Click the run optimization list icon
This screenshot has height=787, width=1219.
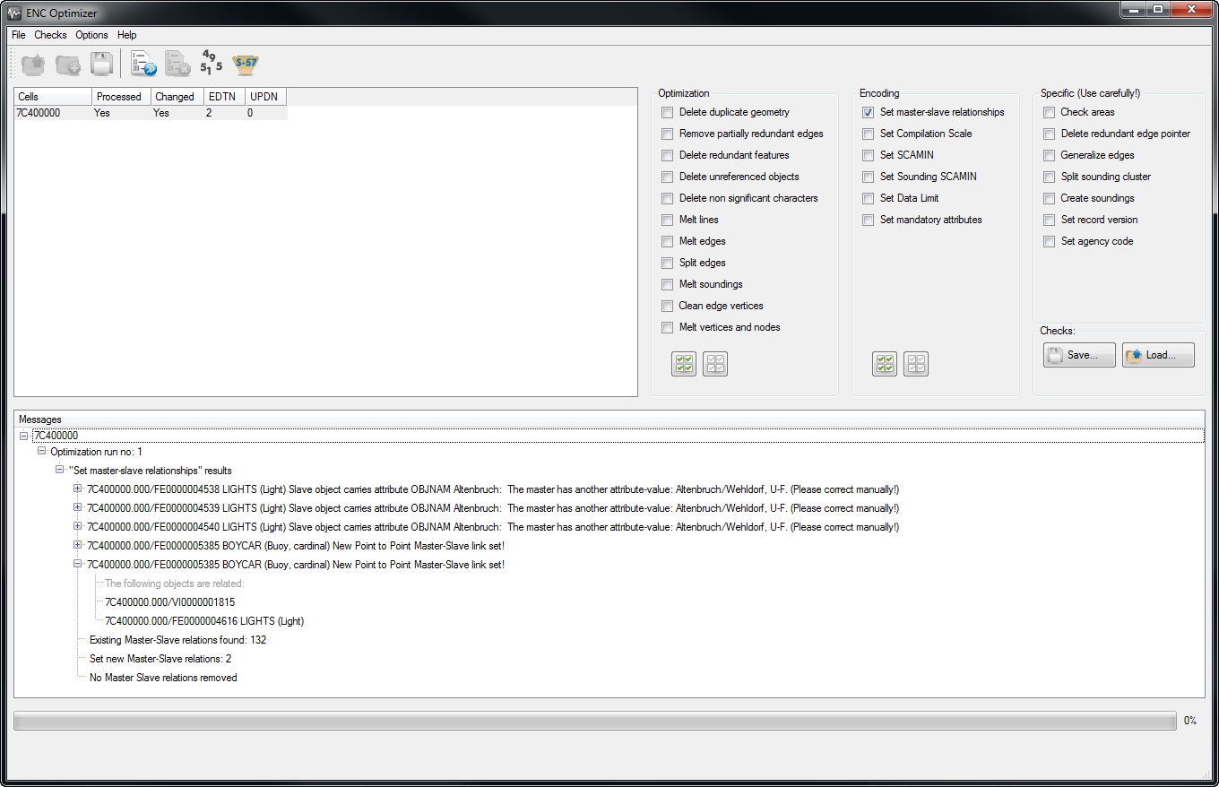click(x=143, y=65)
